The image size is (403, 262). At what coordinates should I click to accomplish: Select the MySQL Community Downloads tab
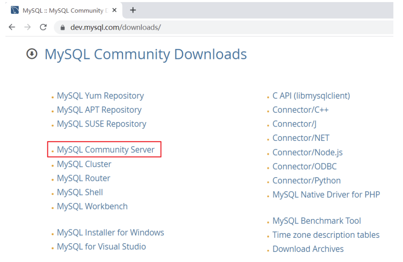64,10
